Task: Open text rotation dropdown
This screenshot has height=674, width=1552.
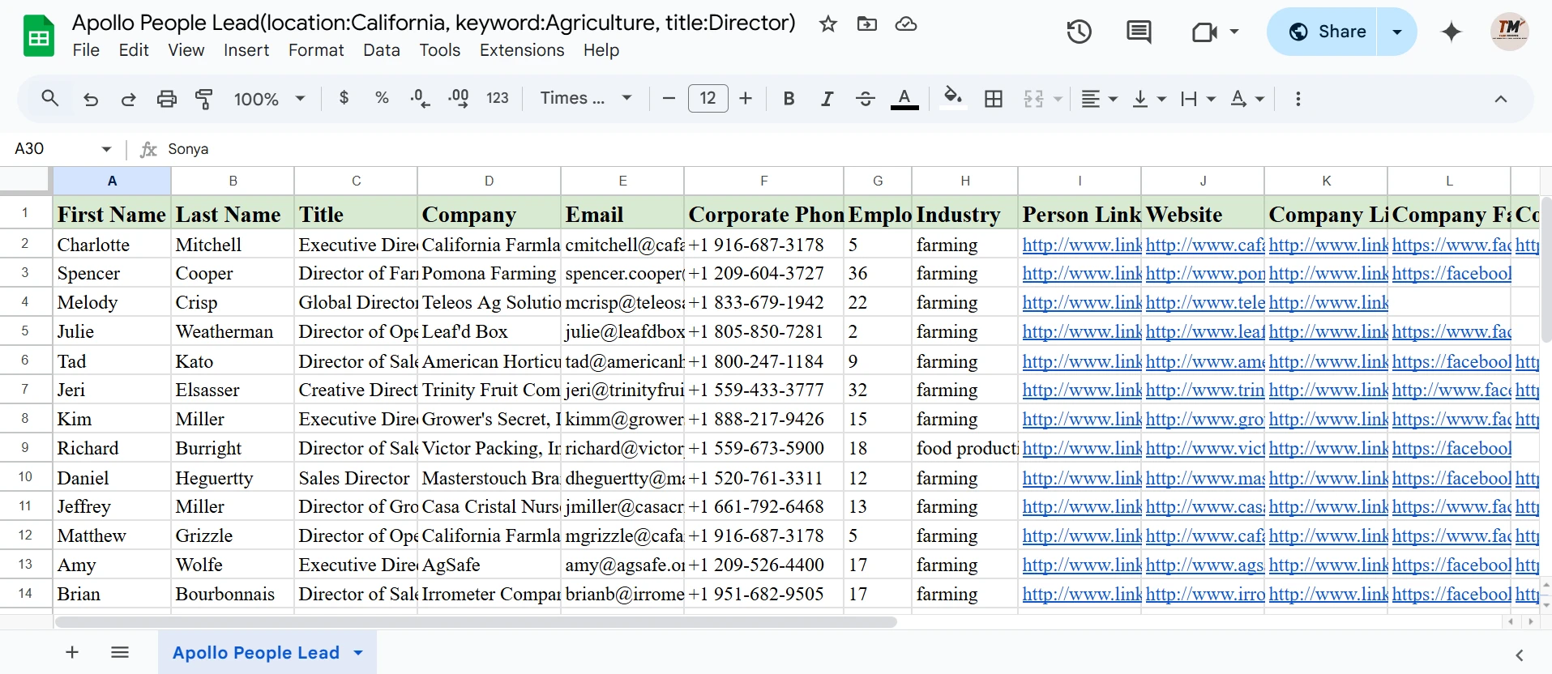Action: 1247,98
